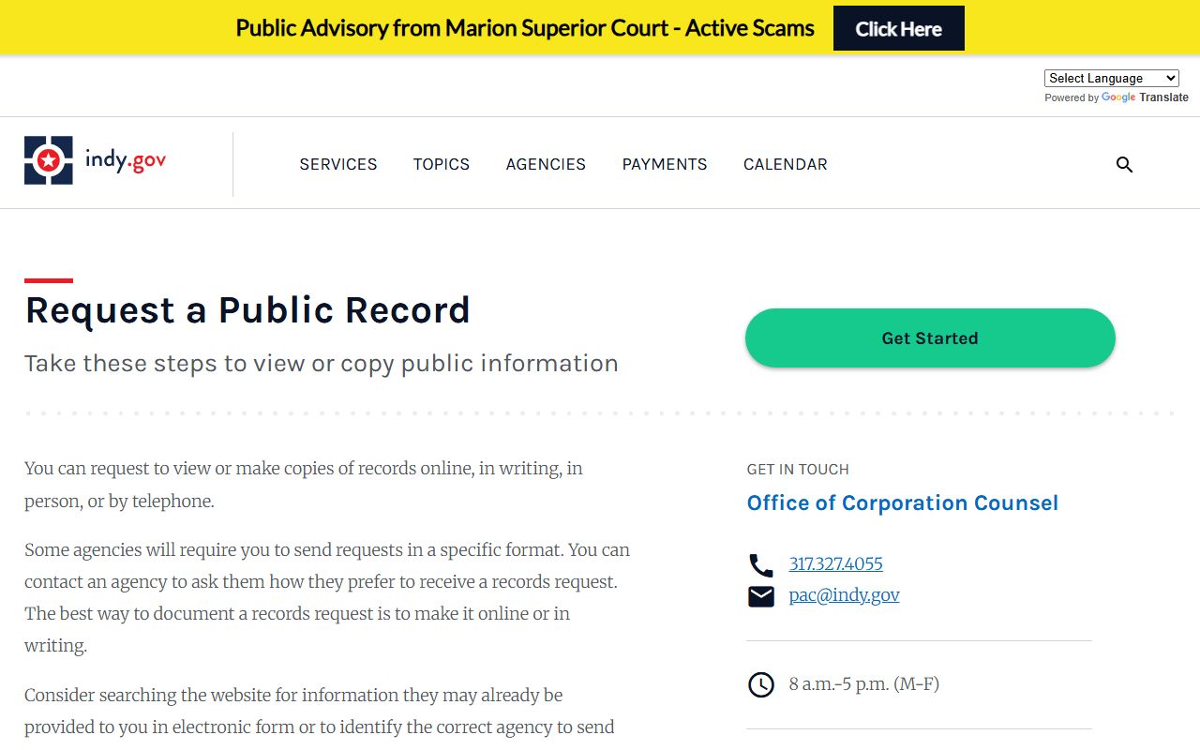Screen dimensions: 1200x750
Task: Click the phone icon beside 317.327.4055
Action: click(x=760, y=565)
